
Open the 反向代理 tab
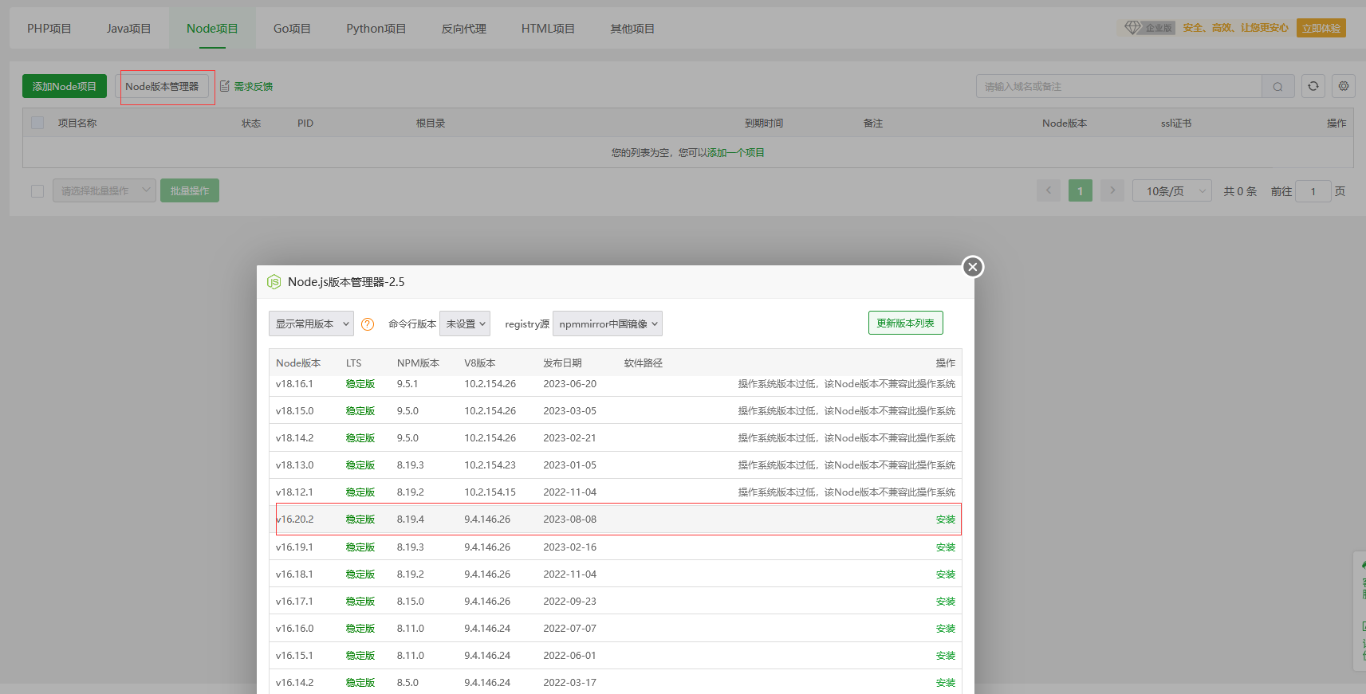pos(463,29)
